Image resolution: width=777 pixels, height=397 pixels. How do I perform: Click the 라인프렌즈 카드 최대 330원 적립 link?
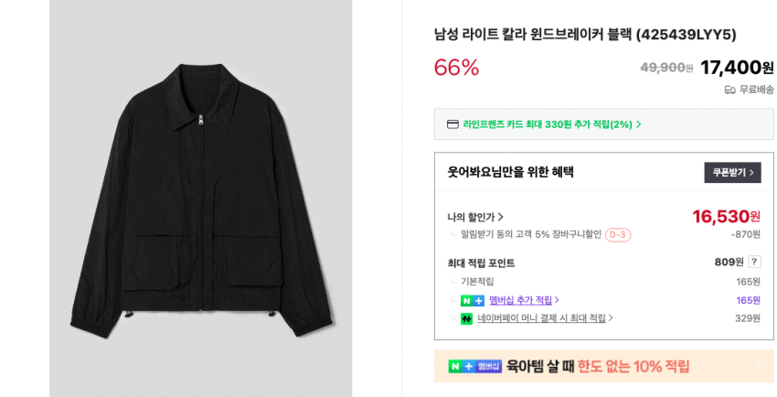pos(547,124)
